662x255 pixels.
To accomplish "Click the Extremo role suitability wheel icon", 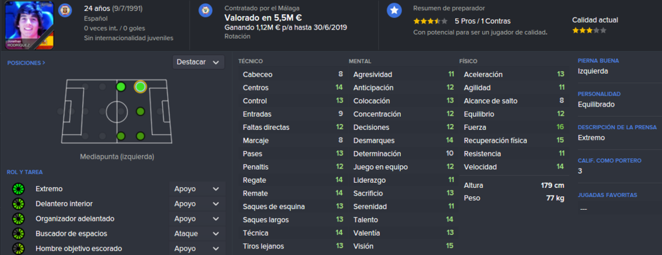I will pyautogui.click(x=19, y=189).
